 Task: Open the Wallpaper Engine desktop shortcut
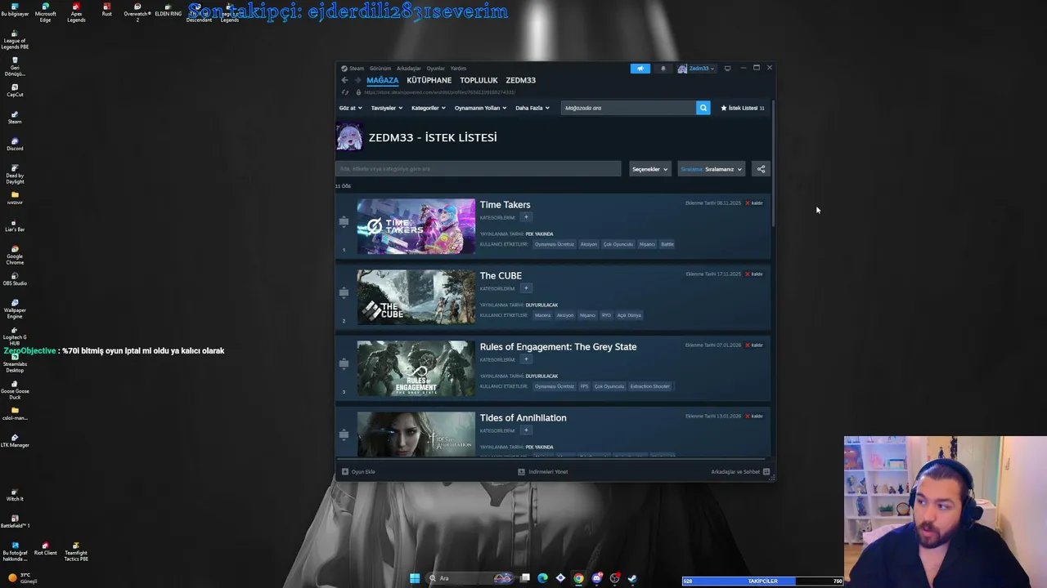click(x=15, y=308)
